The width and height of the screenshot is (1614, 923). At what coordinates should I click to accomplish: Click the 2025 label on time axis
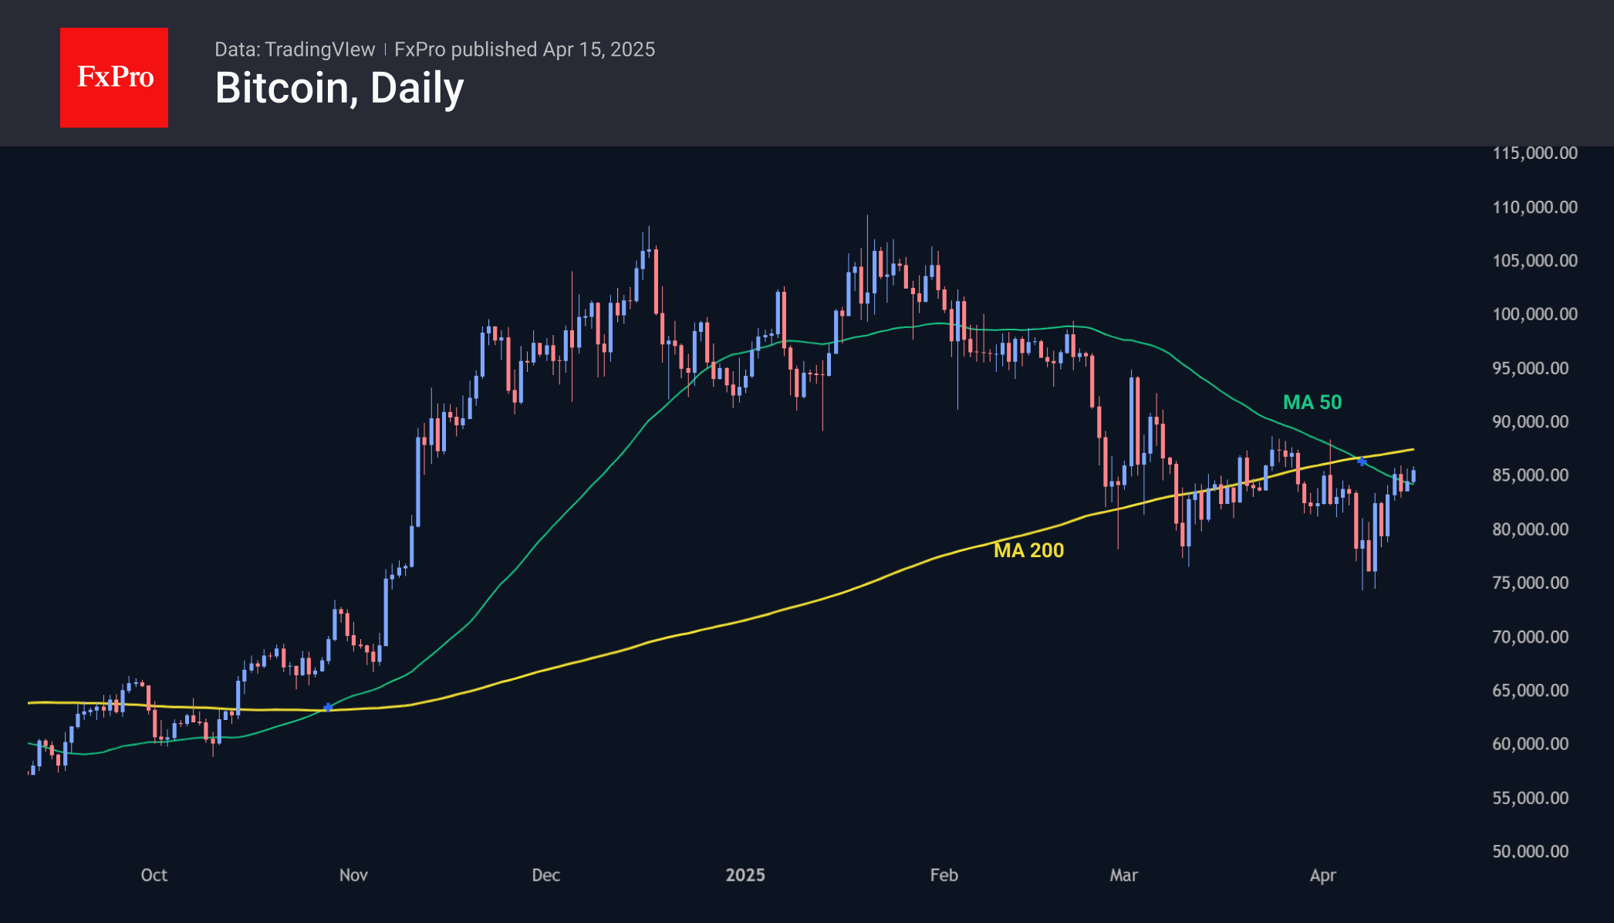point(745,875)
